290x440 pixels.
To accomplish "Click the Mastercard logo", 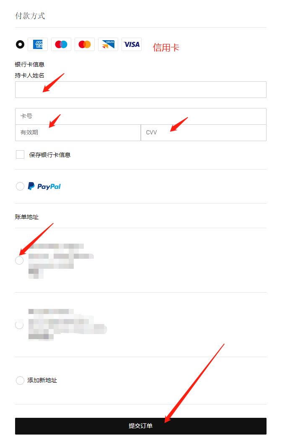I will [x=85, y=44].
